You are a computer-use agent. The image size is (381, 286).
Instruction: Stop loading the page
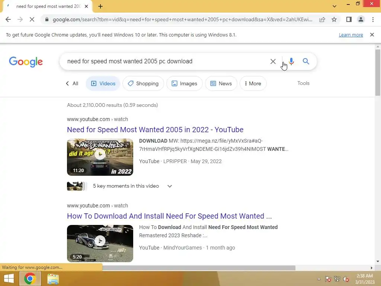[32, 19]
